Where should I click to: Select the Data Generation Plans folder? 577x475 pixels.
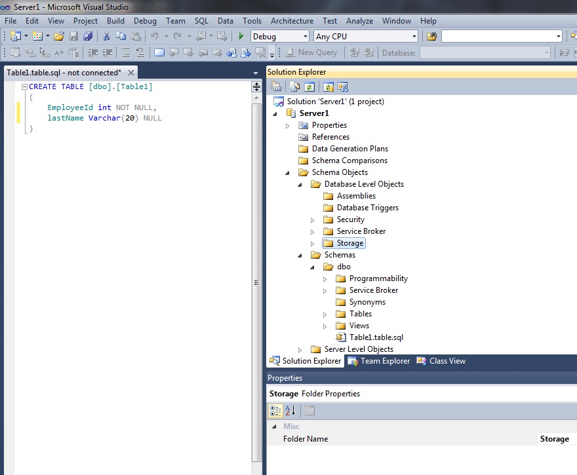(350, 149)
